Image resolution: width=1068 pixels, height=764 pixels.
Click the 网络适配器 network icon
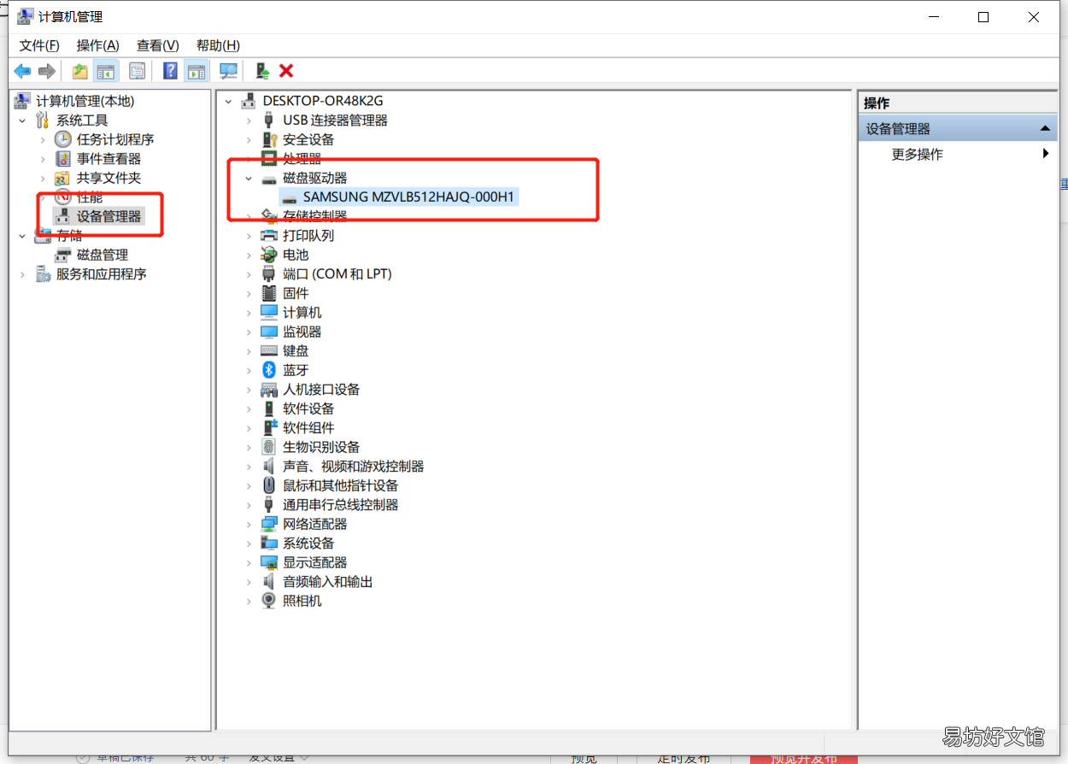click(x=269, y=524)
